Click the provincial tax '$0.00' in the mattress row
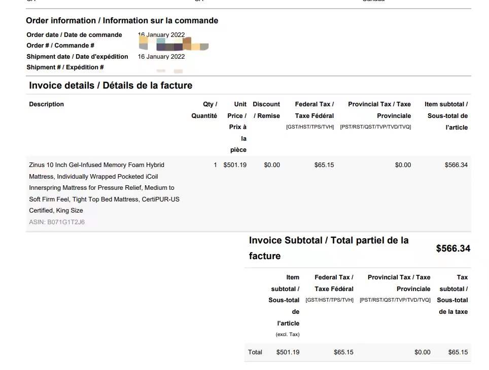The height and width of the screenshot is (370, 489). pos(403,165)
